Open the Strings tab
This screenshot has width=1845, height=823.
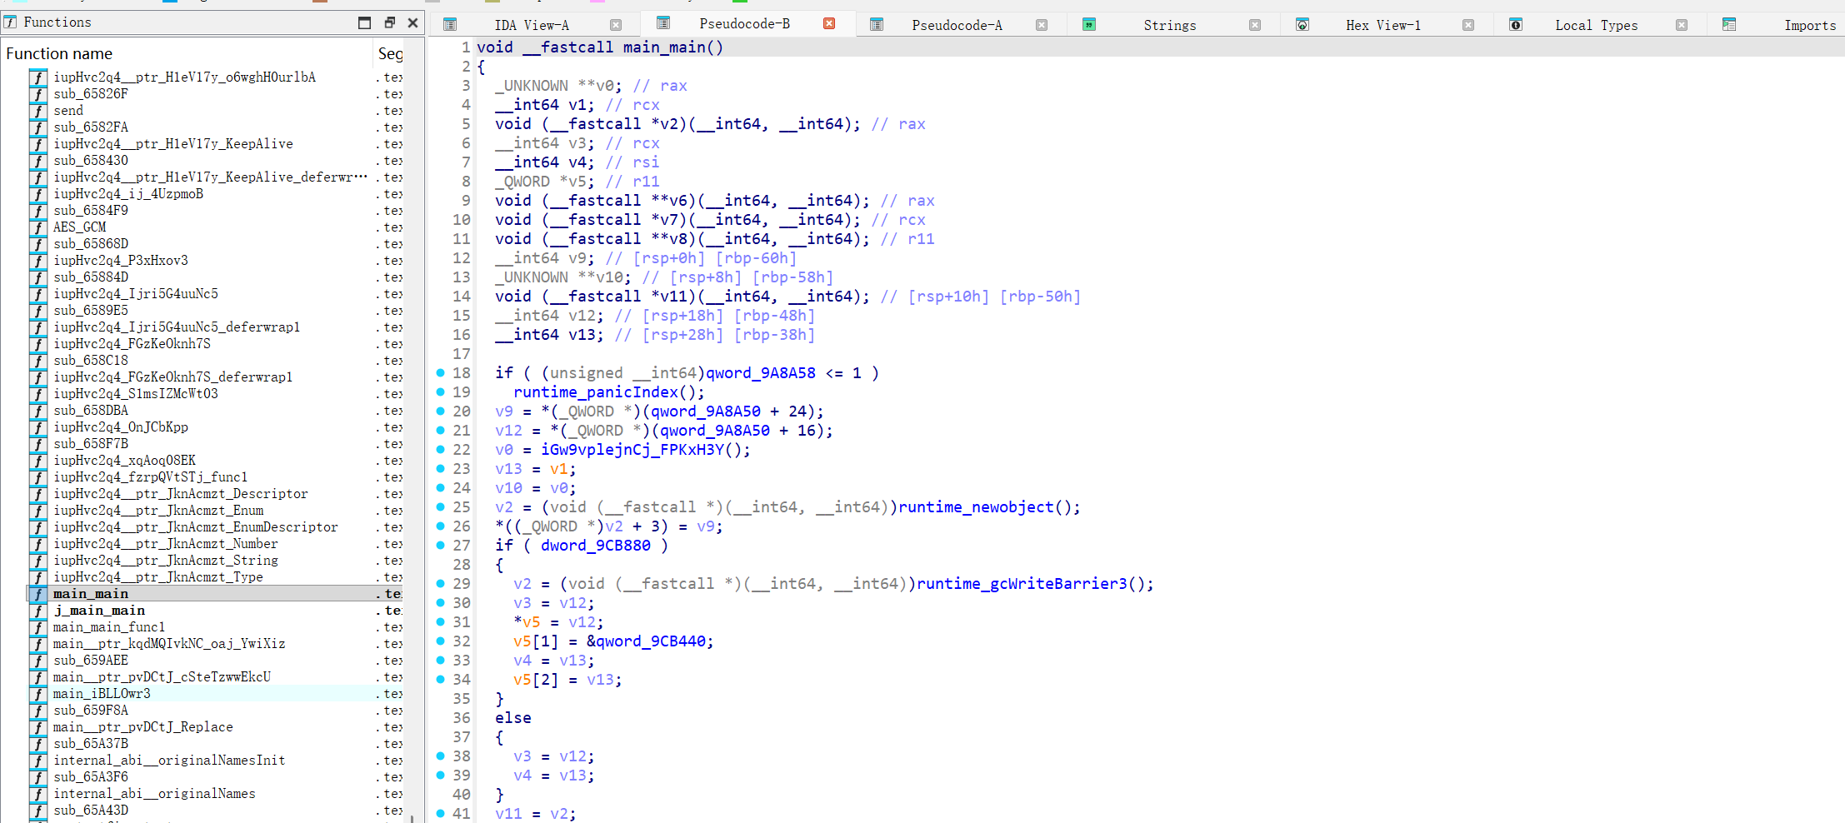(1169, 25)
